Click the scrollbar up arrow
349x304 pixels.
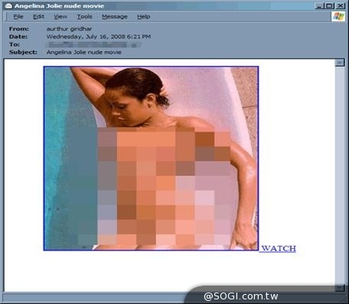(x=340, y=63)
